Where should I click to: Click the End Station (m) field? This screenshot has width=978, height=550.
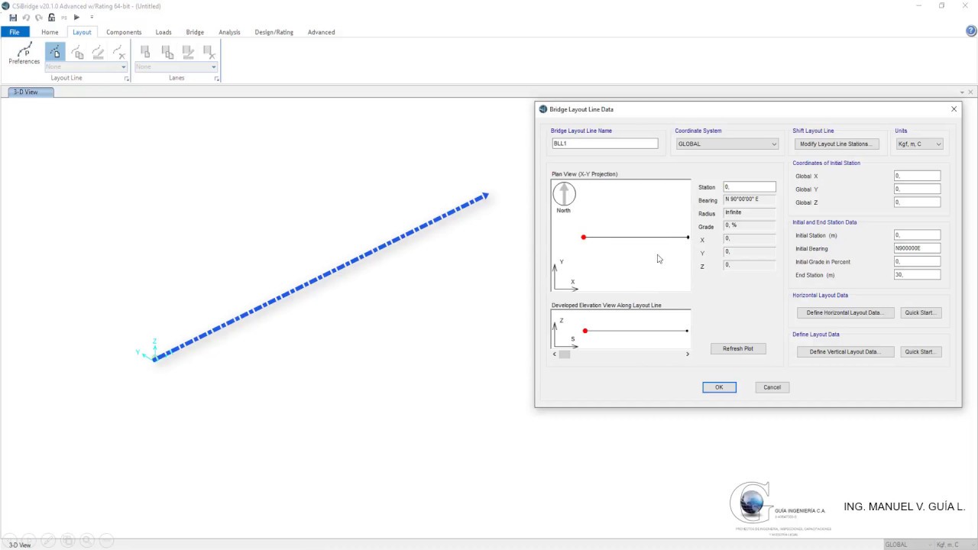(917, 275)
